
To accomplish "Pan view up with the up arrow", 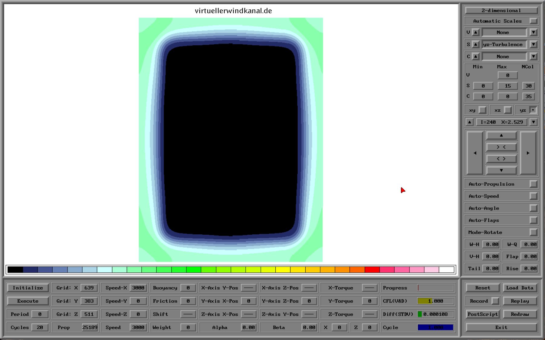I will point(501,136).
